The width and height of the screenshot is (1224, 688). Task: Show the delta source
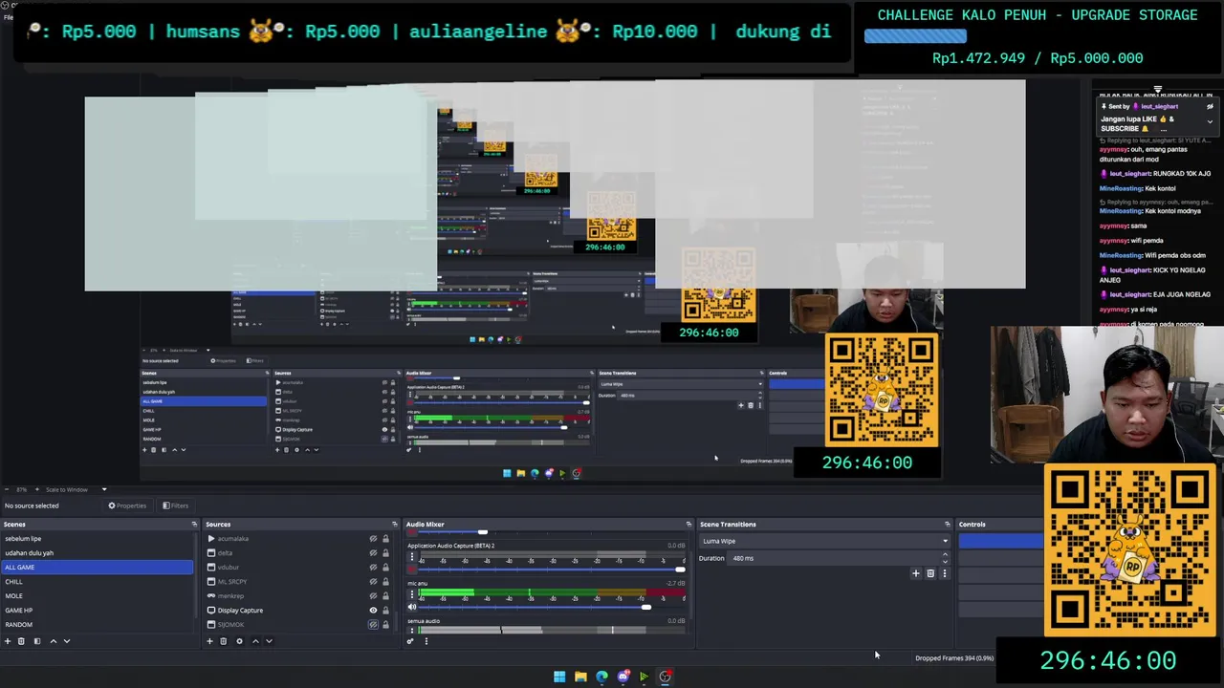click(x=373, y=553)
